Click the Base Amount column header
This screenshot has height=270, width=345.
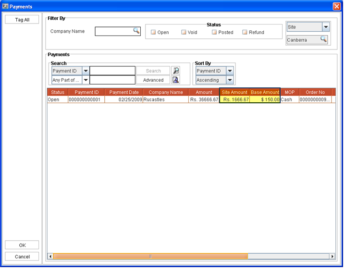pos(265,92)
